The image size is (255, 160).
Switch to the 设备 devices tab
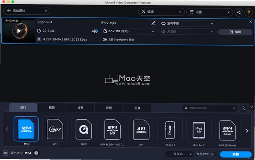point(80,108)
